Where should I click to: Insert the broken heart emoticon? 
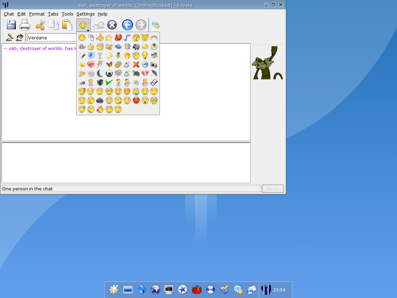145,73
